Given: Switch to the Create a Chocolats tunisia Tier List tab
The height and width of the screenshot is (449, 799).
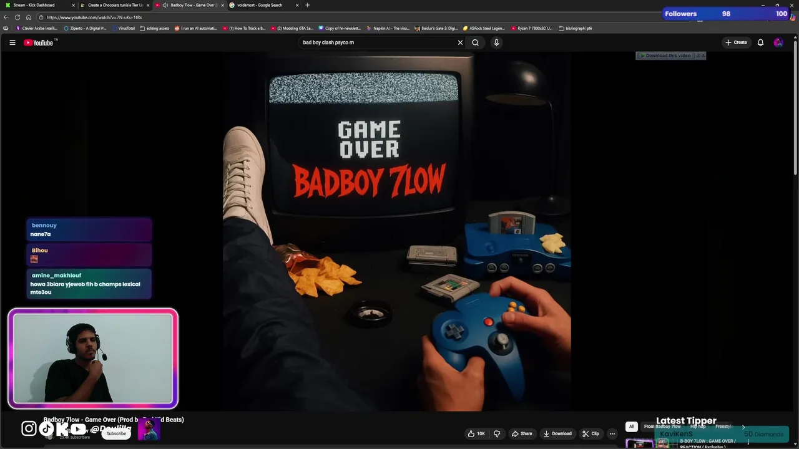Looking at the screenshot, I should (115, 5).
